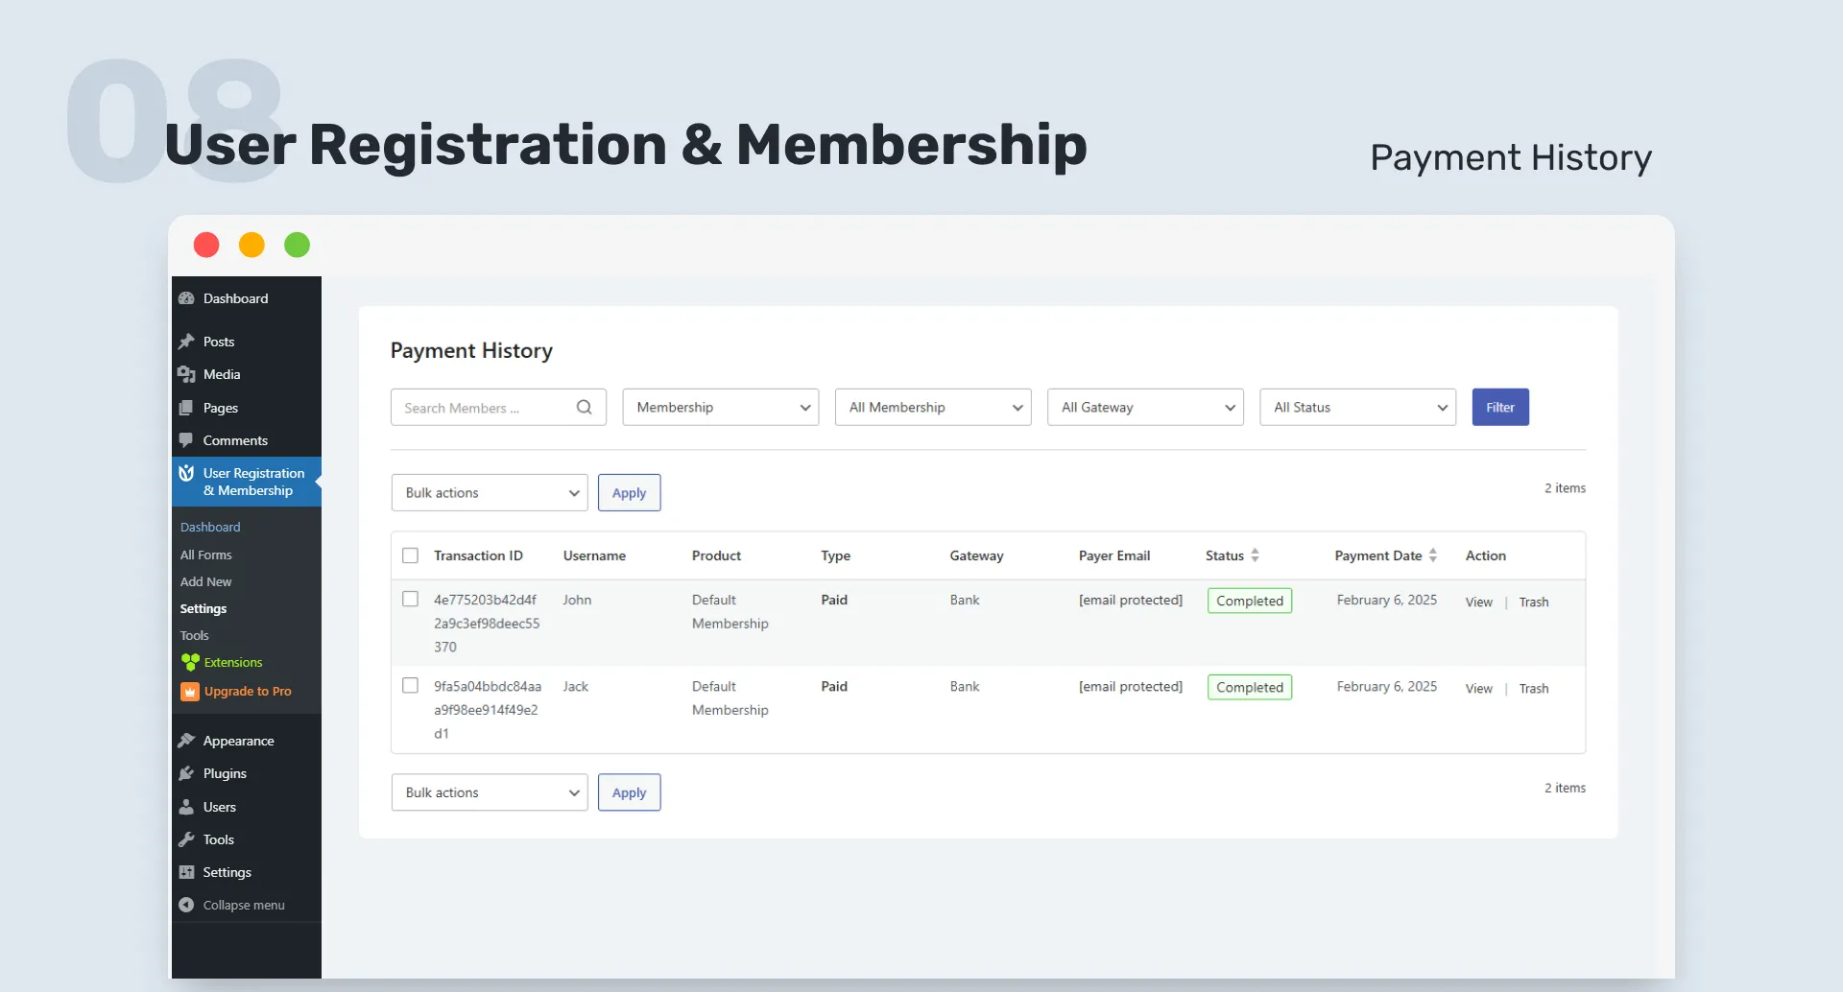Check the box for Jack's transaction
This screenshot has width=1843, height=992.
(x=410, y=686)
